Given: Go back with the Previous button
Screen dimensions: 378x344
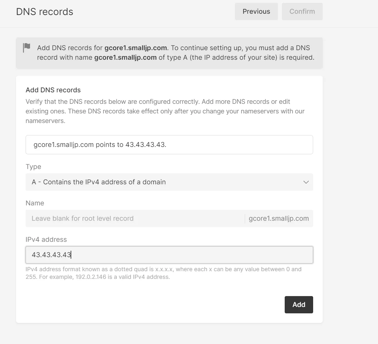Looking at the screenshot, I should (x=256, y=11).
